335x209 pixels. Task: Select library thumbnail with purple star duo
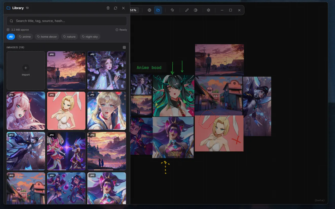66,151
